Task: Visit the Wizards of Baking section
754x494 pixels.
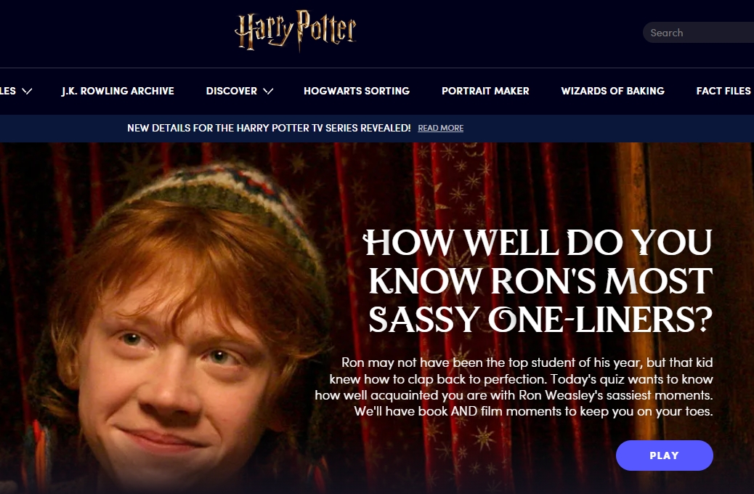Action: coord(612,91)
